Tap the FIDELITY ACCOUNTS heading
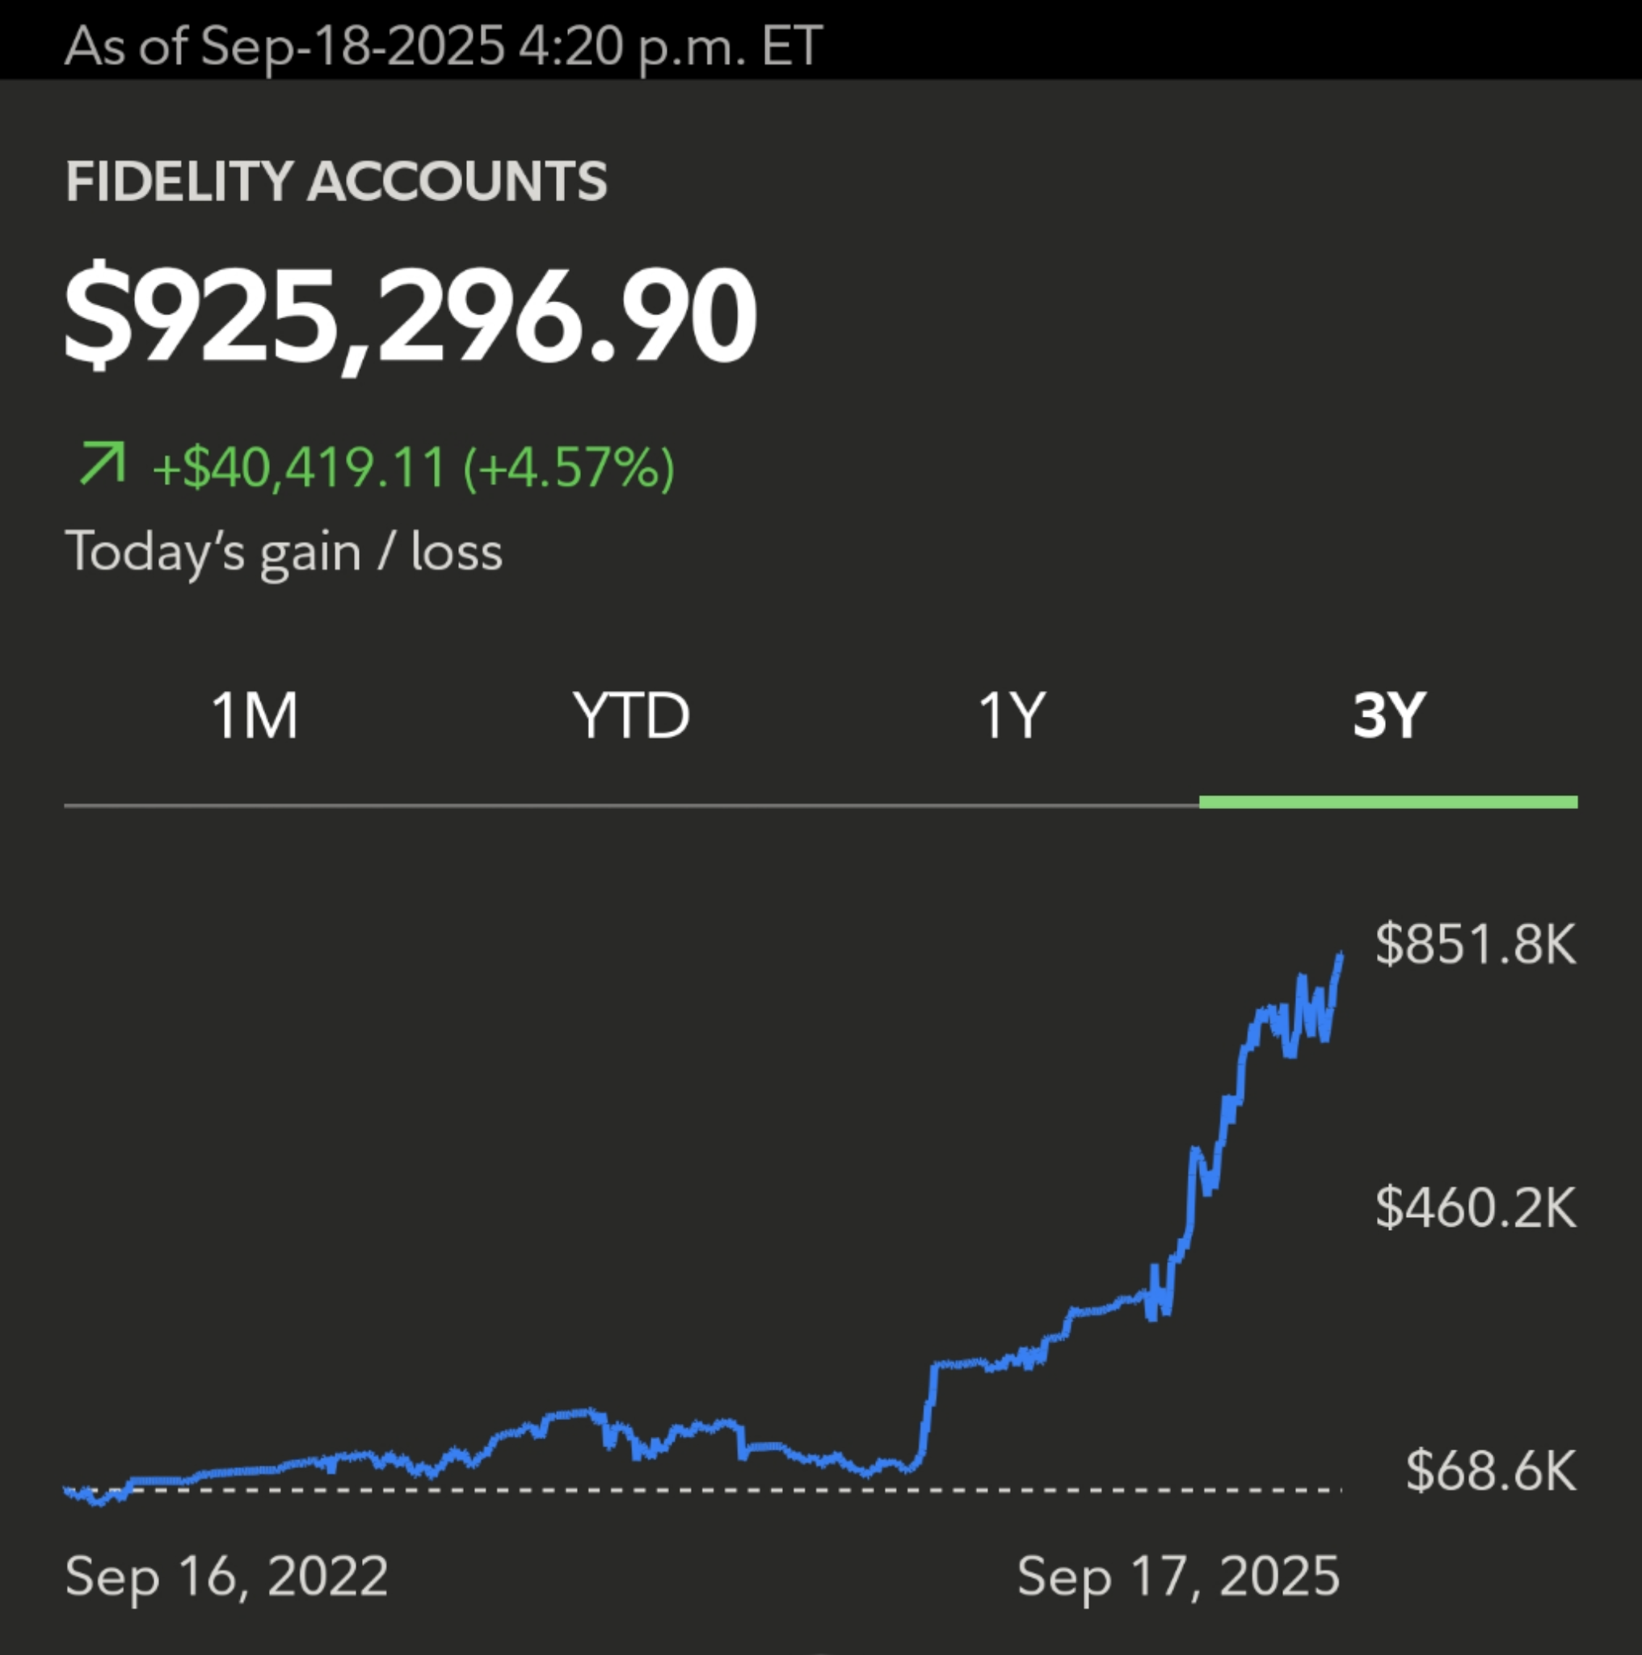This screenshot has height=1655, width=1642. (337, 182)
